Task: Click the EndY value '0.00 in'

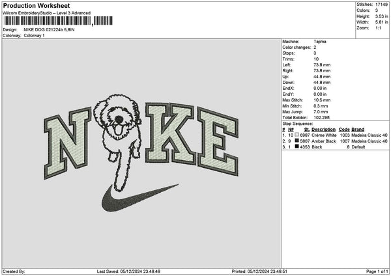Action: (320, 94)
